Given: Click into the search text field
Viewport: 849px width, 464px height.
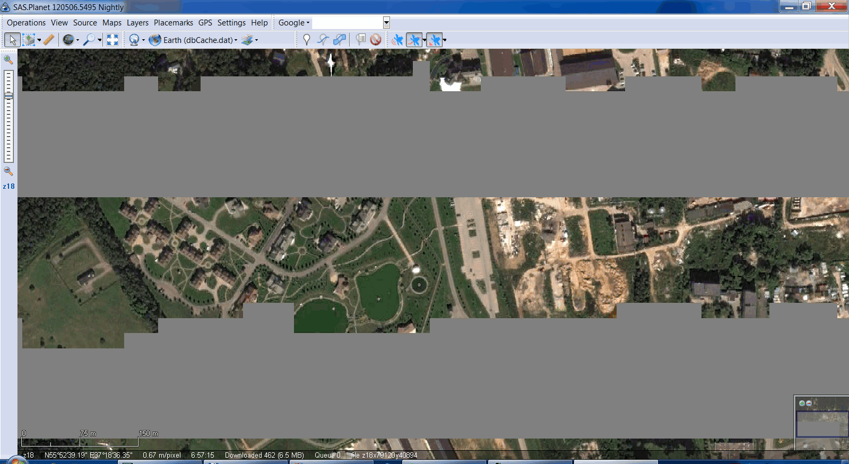Looking at the screenshot, I should click(x=348, y=23).
